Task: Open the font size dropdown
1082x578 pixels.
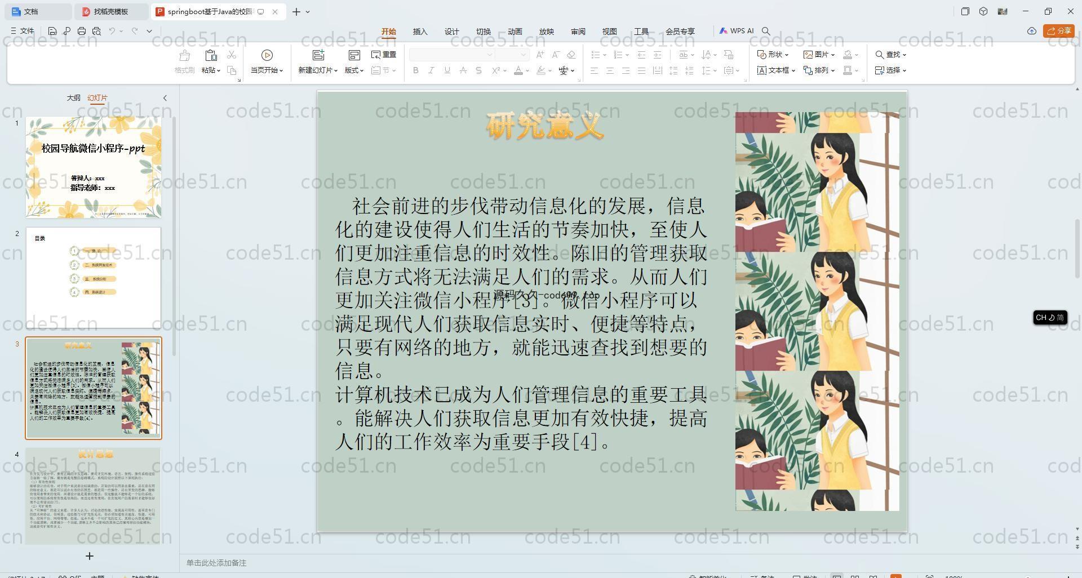Action: [524, 55]
